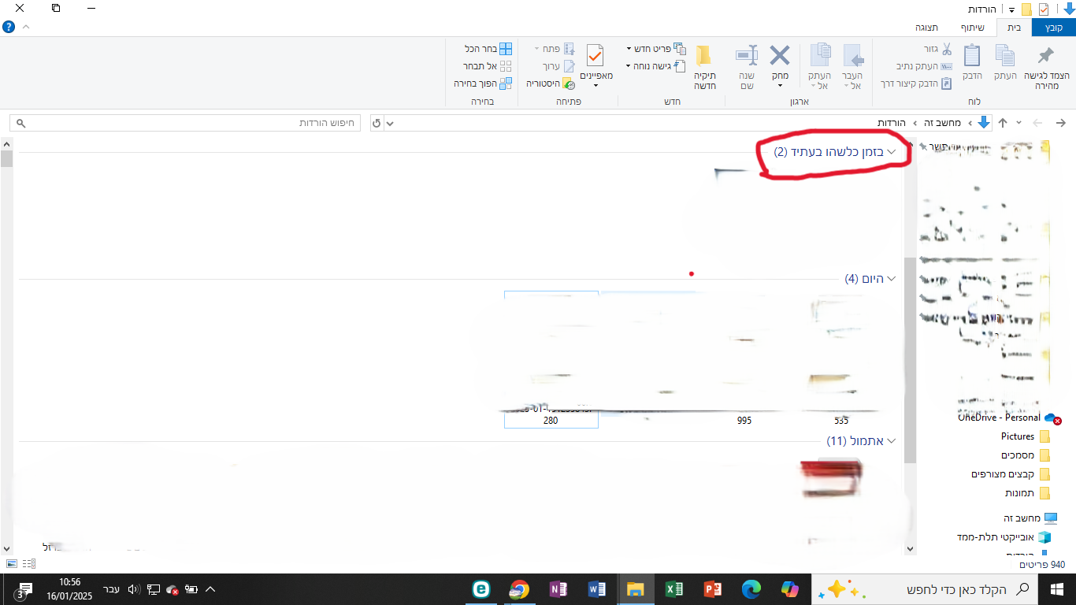
Task: Switch to the View (תצוגה) tab
Action: tap(926, 27)
